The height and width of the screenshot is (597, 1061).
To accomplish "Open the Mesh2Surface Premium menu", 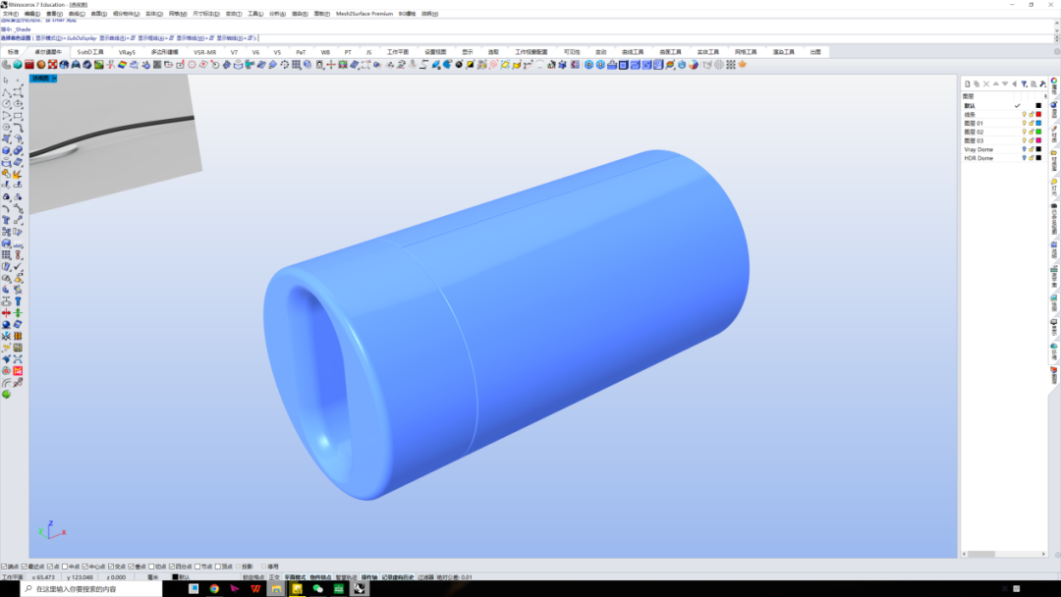I will tap(364, 14).
